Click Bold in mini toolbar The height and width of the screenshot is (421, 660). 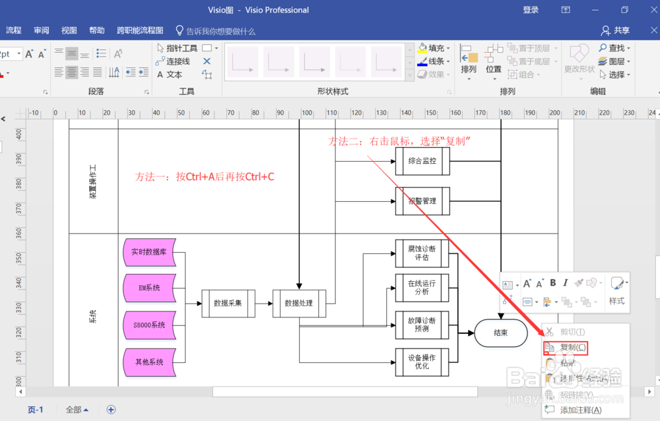(553, 283)
